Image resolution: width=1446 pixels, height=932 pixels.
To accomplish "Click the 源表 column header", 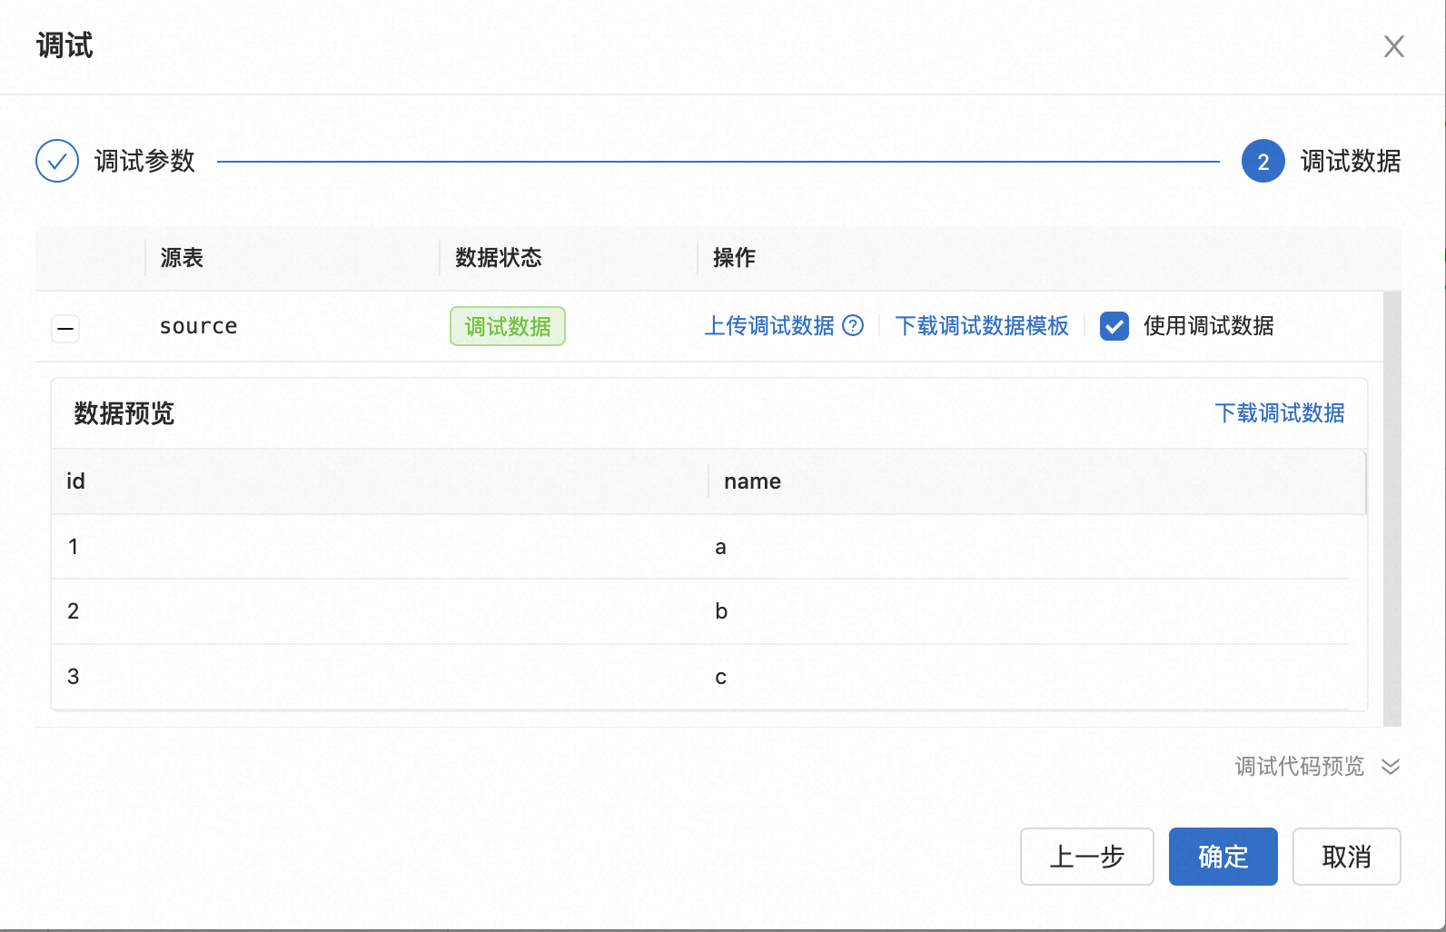I will [x=182, y=258].
